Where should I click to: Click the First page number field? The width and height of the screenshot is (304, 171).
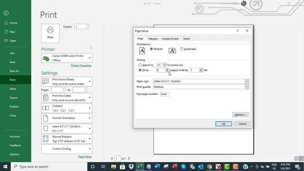[x=165, y=94]
